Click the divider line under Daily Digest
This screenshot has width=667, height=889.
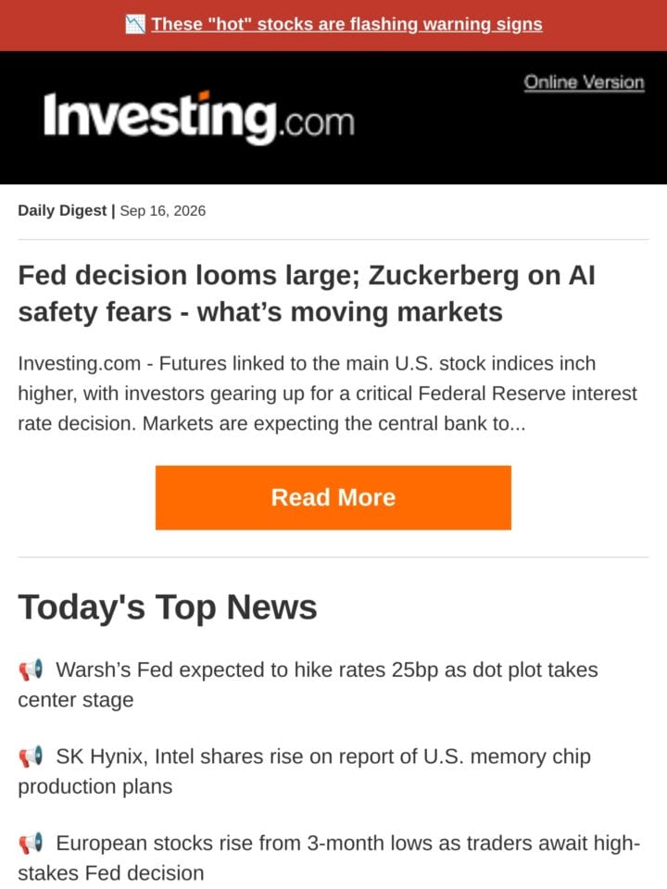point(333,239)
